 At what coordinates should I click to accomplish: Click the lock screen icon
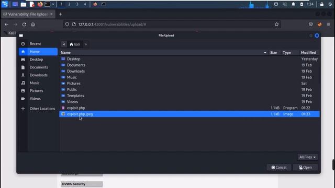click(322, 4)
